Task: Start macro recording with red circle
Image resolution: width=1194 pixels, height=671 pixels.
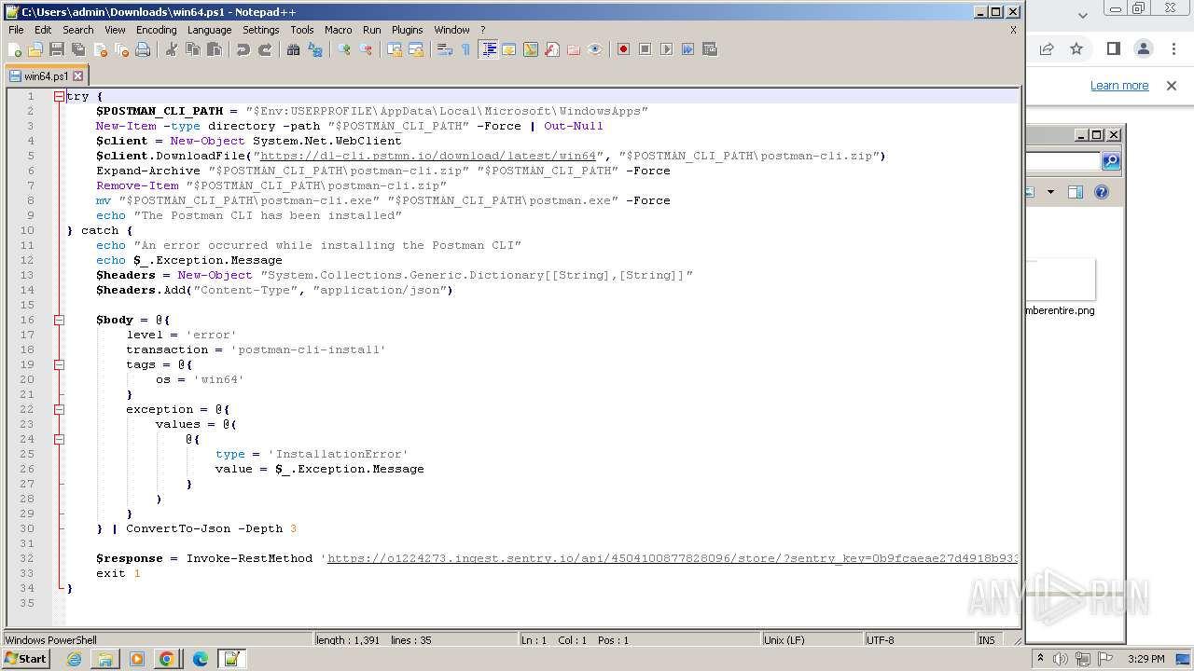Action: coord(623,49)
